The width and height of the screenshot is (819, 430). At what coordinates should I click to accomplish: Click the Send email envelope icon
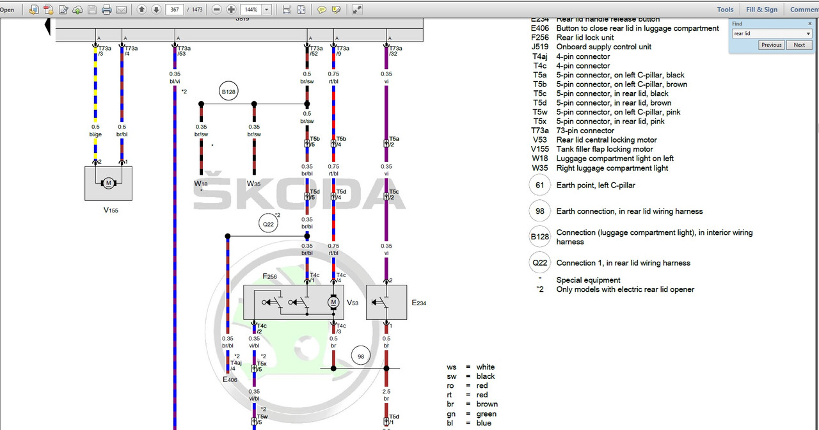121,10
